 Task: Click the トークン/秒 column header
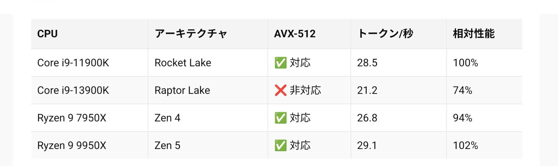[385, 34]
